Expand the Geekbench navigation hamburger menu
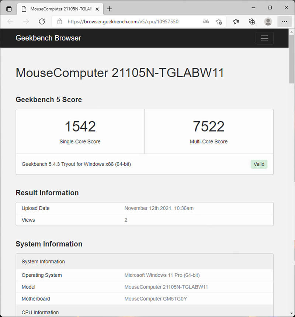This screenshot has width=295, height=317. (264, 38)
